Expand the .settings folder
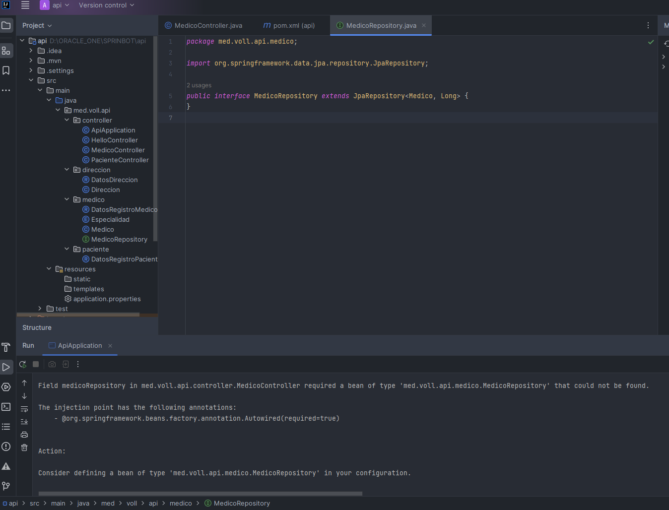The image size is (669, 510). (x=31, y=70)
